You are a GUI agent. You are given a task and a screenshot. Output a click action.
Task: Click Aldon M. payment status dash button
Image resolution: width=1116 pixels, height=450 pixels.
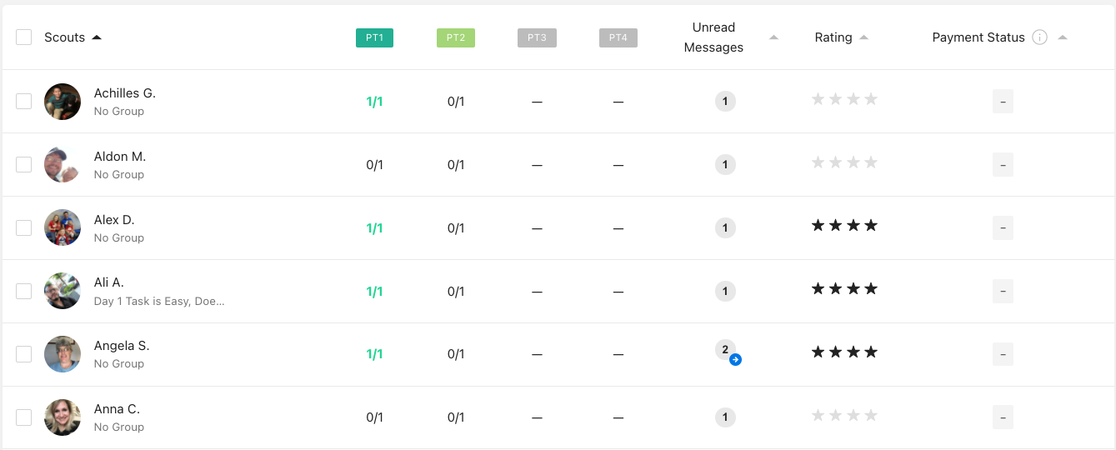pyautogui.click(x=1003, y=165)
